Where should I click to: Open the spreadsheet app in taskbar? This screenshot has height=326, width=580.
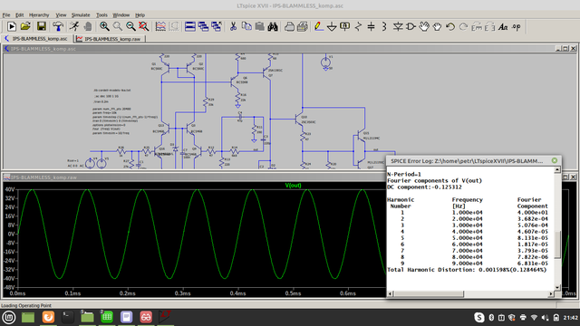point(107,317)
